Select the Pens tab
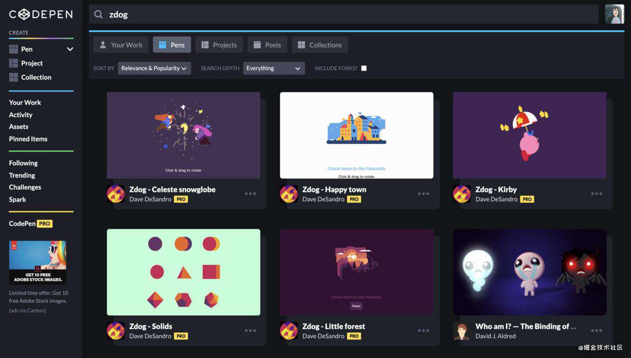This screenshot has width=631, height=358. pos(172,45)
